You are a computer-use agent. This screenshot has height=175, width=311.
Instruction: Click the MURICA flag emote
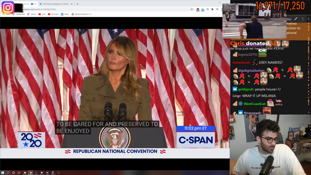[x=278, y=103]
